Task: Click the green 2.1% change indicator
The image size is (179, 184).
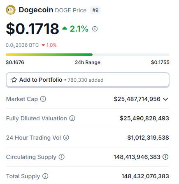Action: tap(75, 29)
